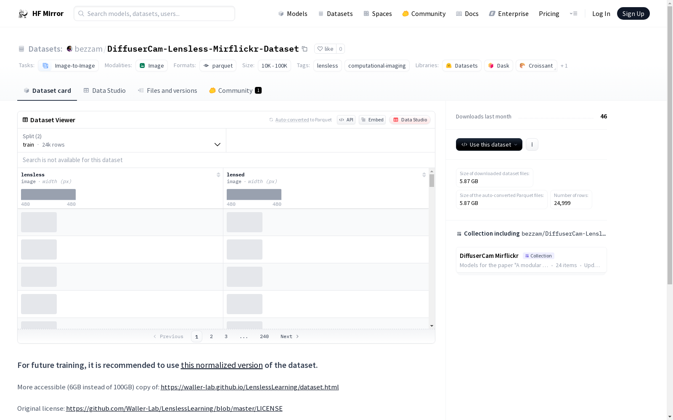Open the original LICENSE GitHub link
The image size is (673, 420).
pos(174,408)
